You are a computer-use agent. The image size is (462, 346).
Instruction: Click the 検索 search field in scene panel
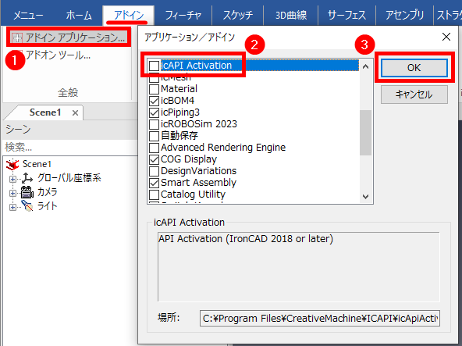(69, 147)
